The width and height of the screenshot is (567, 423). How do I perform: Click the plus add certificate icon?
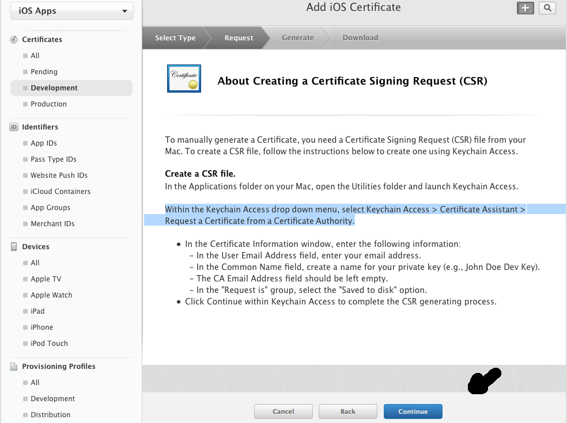click(x=525, y=8)
